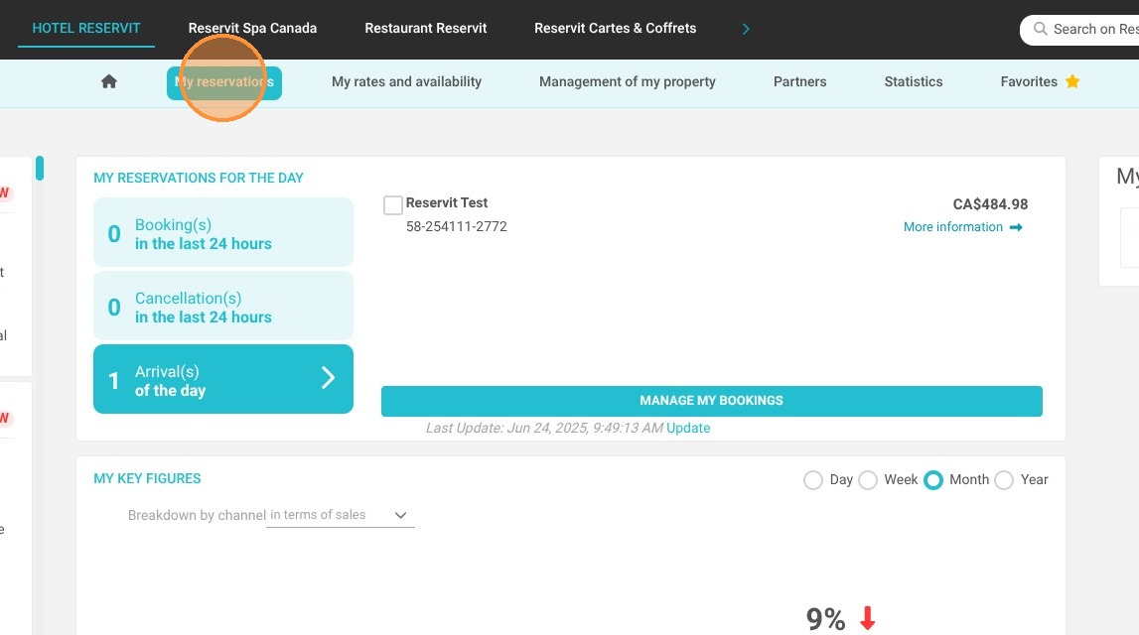Click booking number 58-254111-2772
The height and width of the screenshot is (635, 1139).
tap(456, 226)
